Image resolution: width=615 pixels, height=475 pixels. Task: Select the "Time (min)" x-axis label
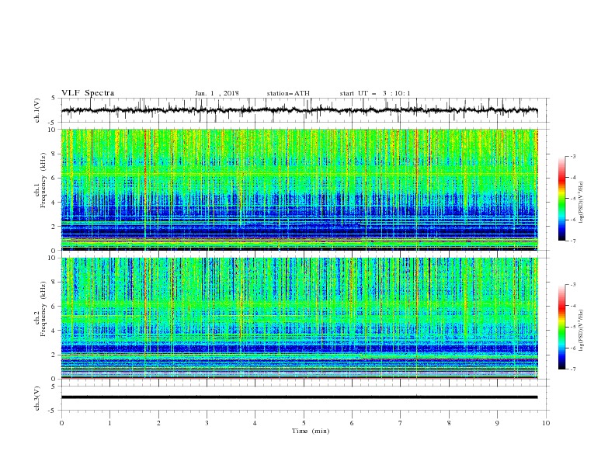tap(311, 431)
